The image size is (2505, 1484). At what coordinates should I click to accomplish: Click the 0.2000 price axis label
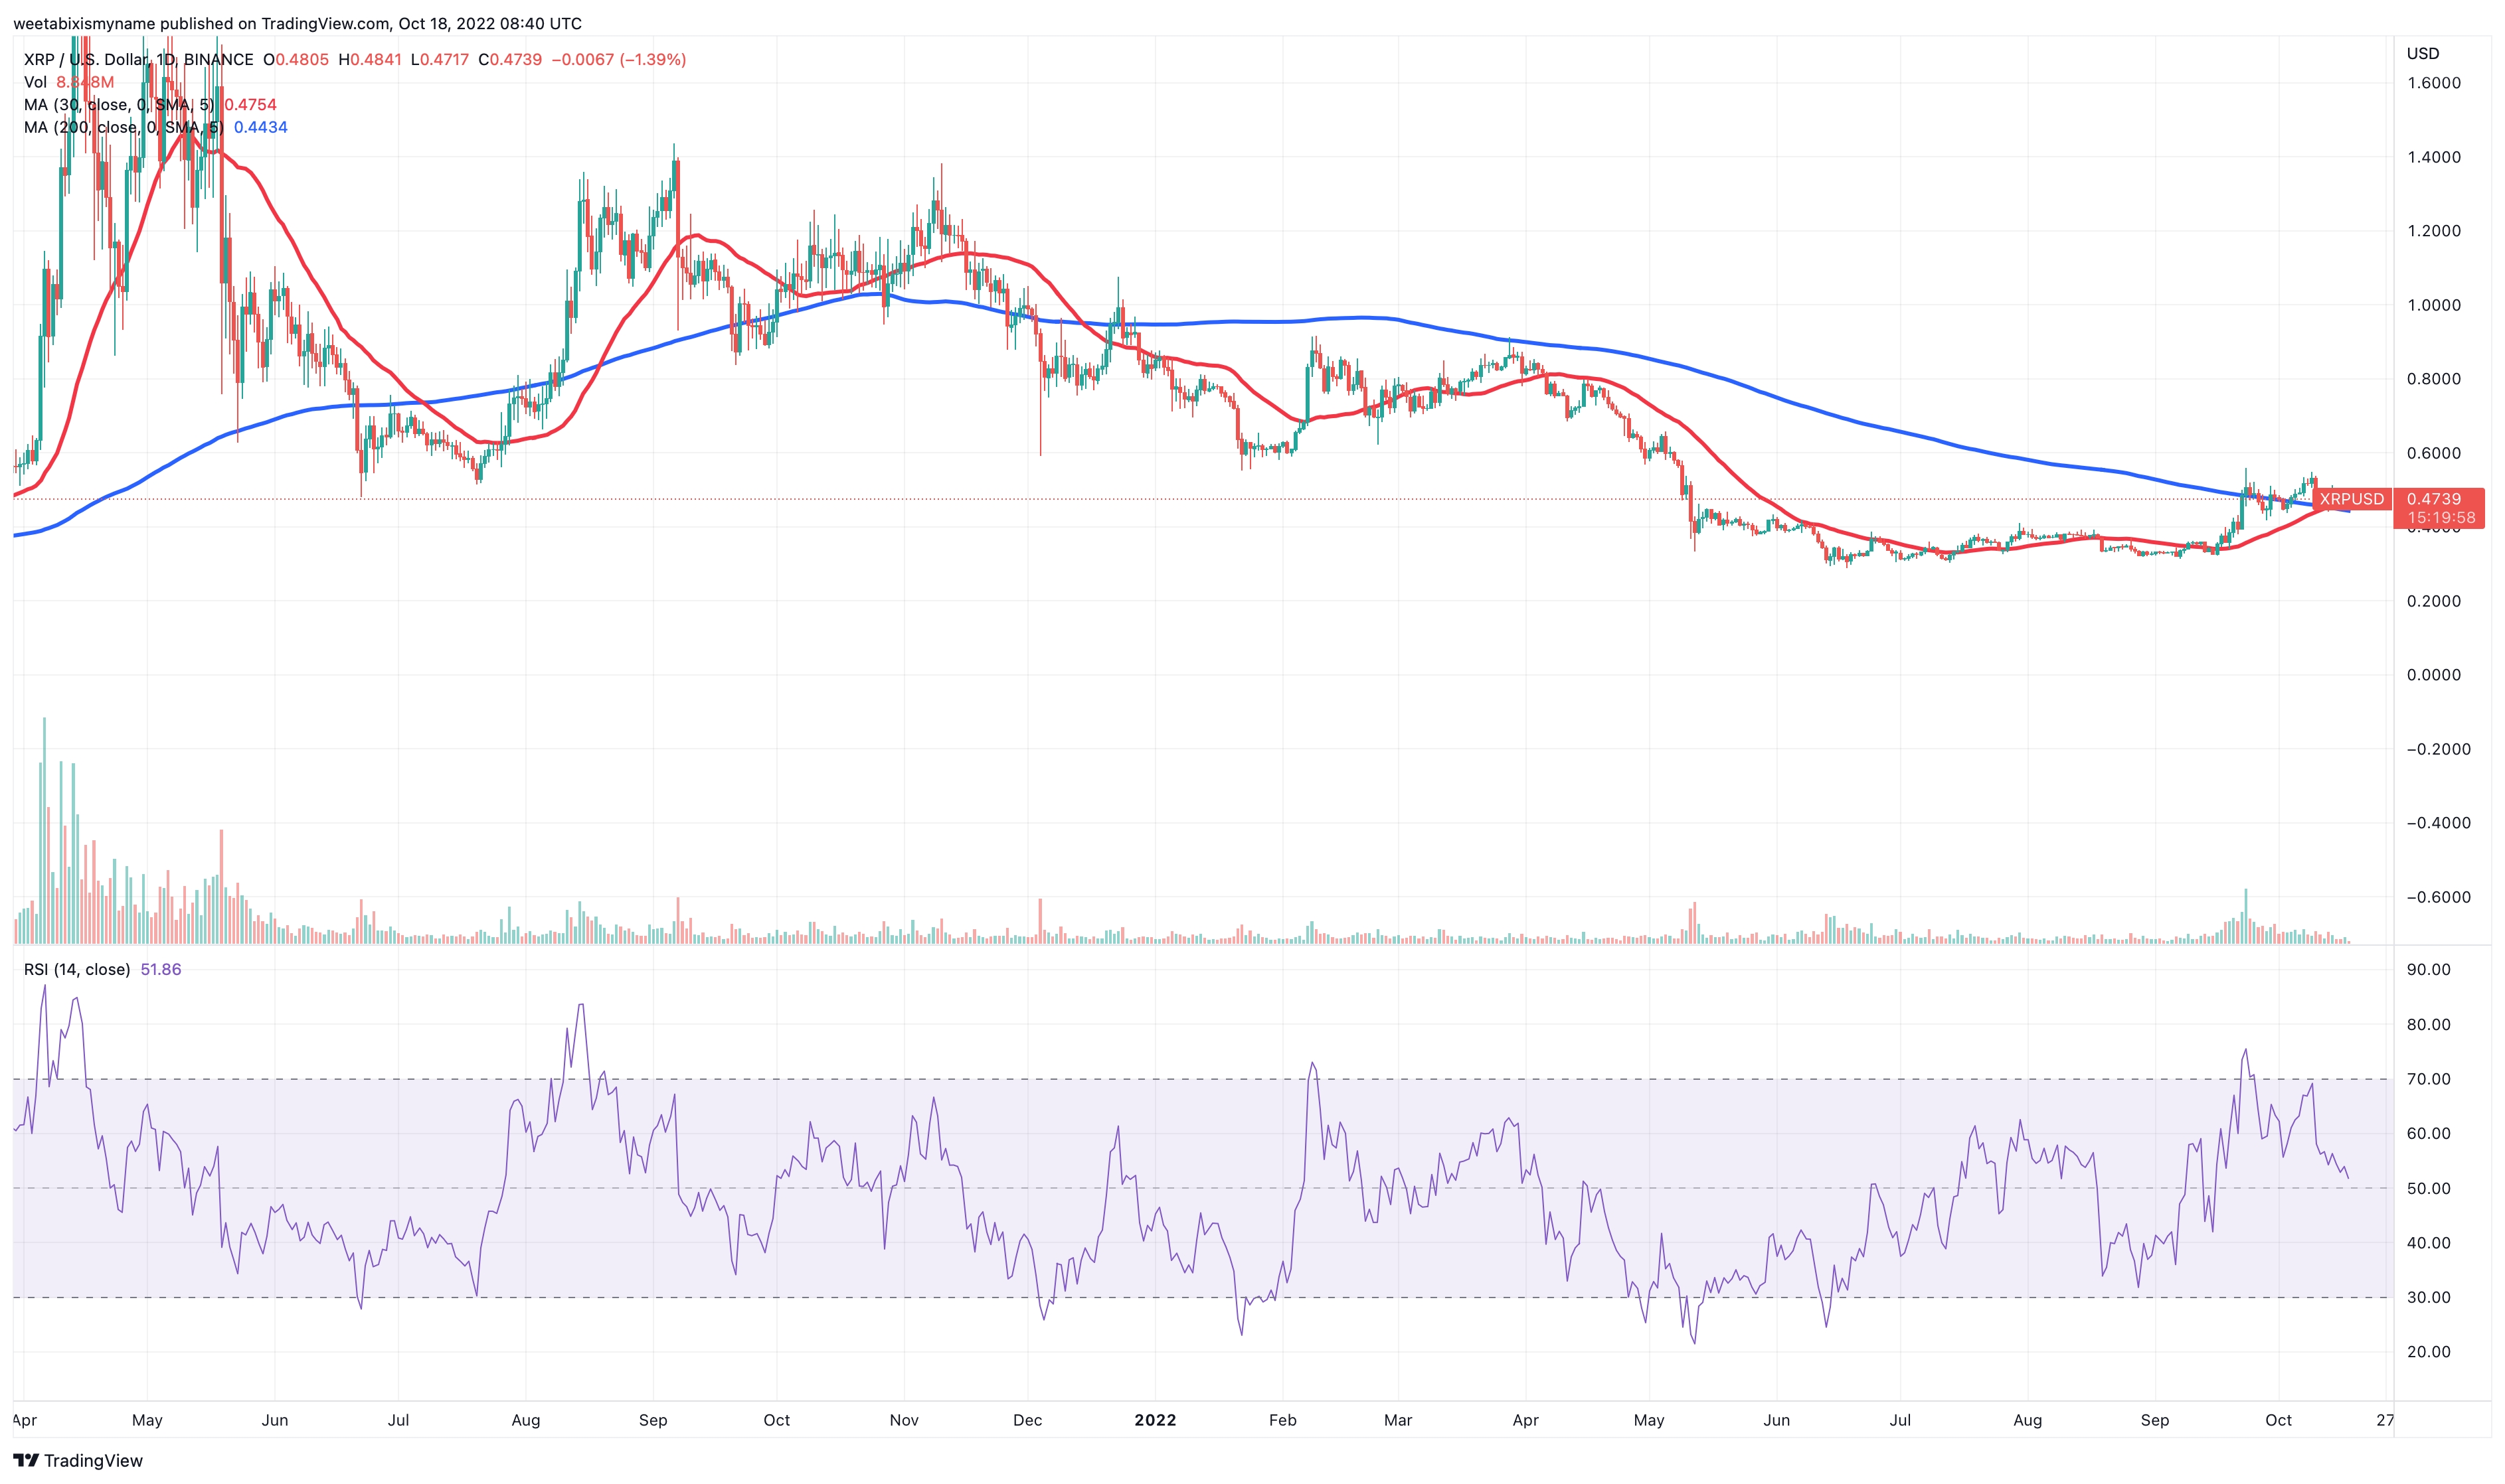[2433, 601]
